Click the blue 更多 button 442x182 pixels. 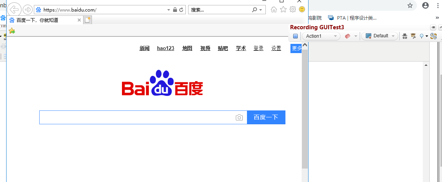(x=296, y=48)
